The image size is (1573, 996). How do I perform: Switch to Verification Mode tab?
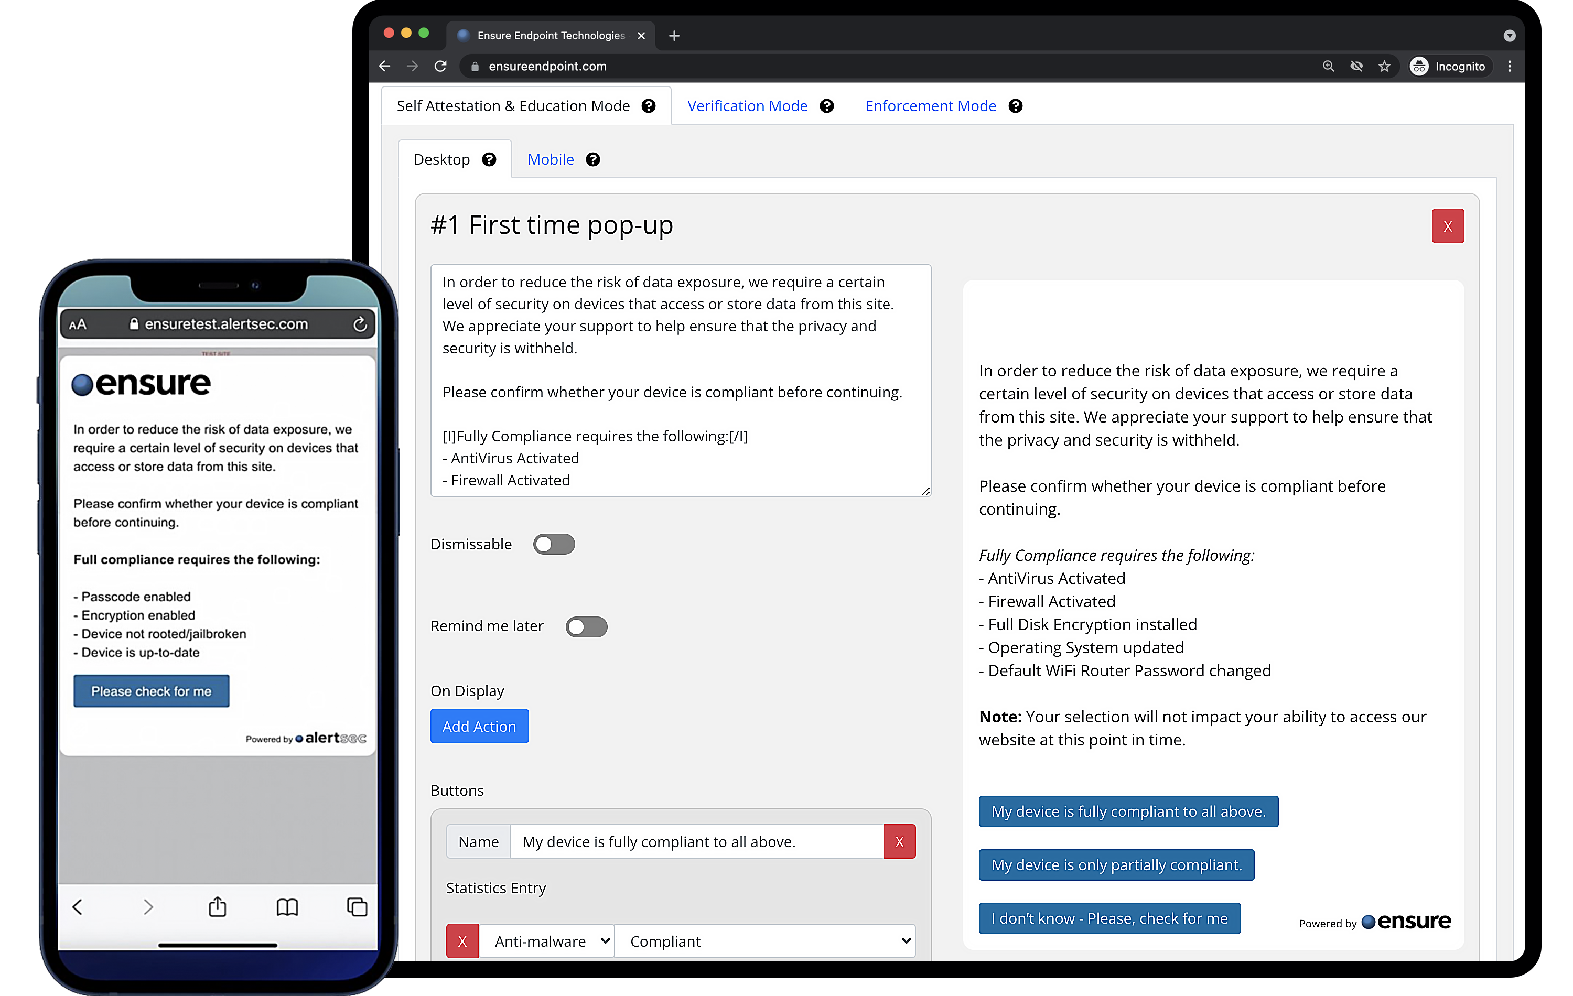point(747,106)
